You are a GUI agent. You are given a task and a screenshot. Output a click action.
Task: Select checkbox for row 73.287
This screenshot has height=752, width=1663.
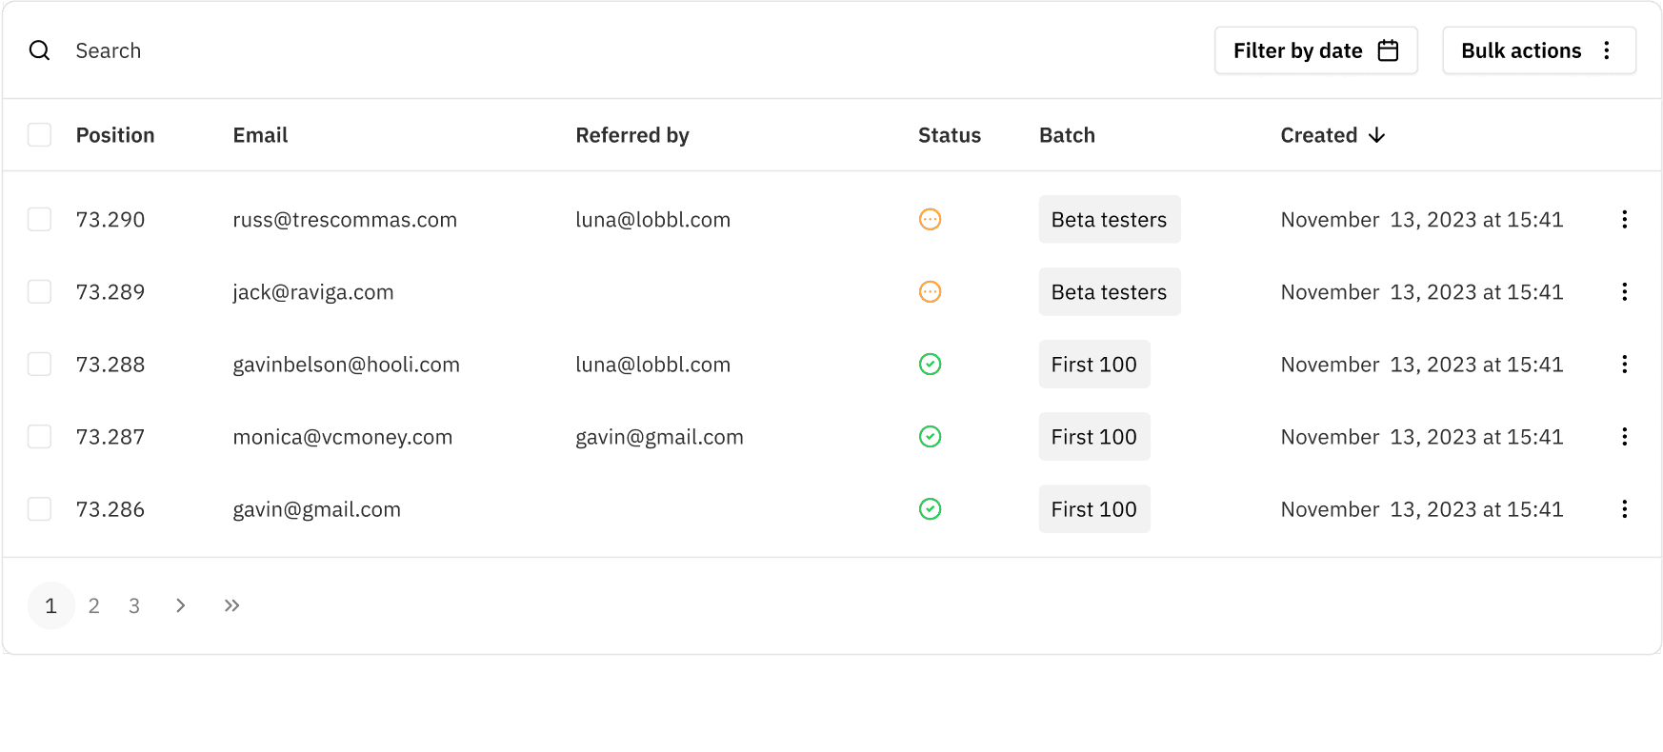[x=39, y=437]
